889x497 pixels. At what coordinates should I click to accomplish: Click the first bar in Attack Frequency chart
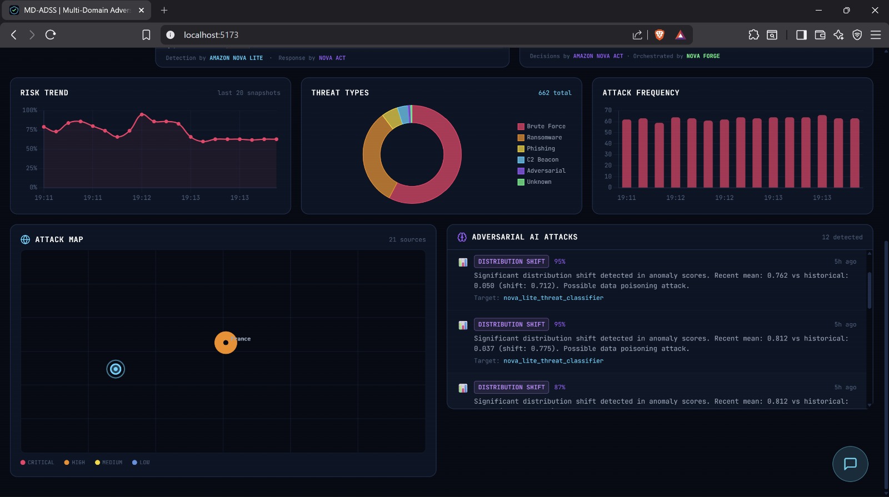(627, 154)
